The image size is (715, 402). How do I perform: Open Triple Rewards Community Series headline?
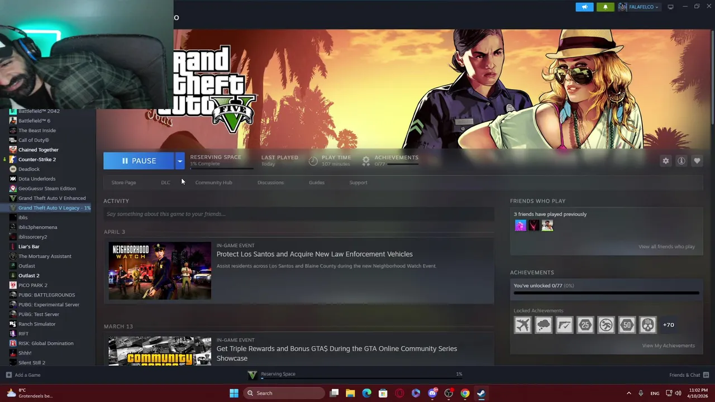[337, 353]
